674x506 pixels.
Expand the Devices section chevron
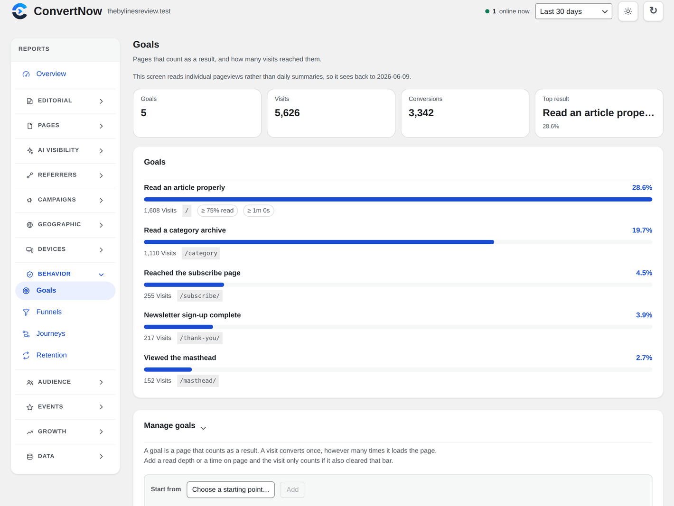click(x=101, y=249)
